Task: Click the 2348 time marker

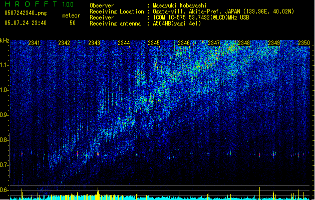Action: [244, 42]
